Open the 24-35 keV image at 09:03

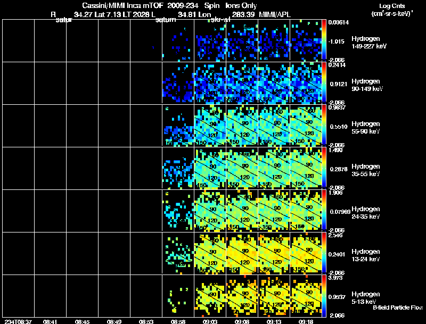click(x=210, y=211)
